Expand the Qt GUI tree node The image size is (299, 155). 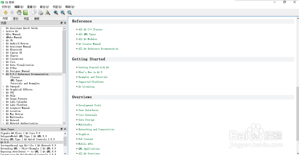point(3,93)
